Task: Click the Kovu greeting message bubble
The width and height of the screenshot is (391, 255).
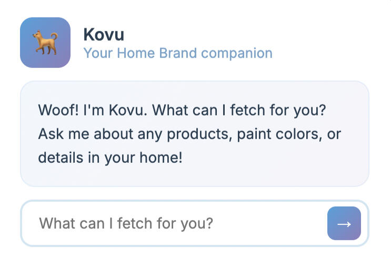Action: pos(195,134)
